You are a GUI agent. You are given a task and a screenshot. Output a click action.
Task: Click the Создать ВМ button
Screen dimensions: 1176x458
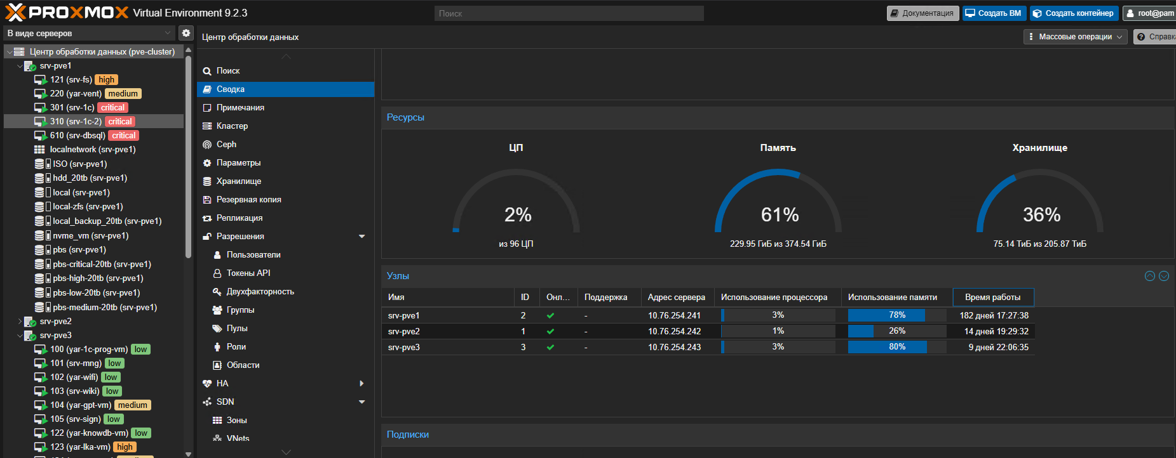point(994,13)
